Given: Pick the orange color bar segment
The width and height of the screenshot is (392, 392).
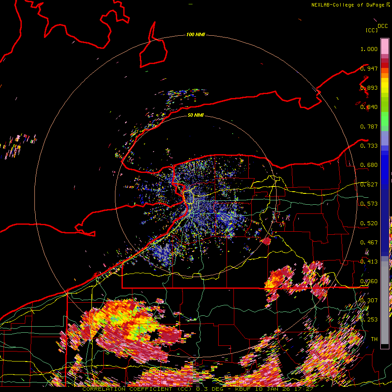Looking at the screenshot, I should coord(385,75).
